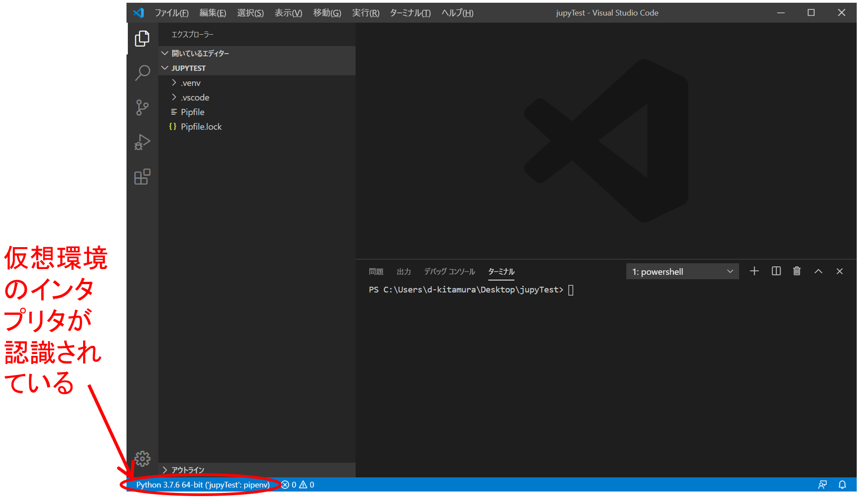Open notifications bell in status bar
Viewport: 859px width, 497px height.
coord(842,485)
